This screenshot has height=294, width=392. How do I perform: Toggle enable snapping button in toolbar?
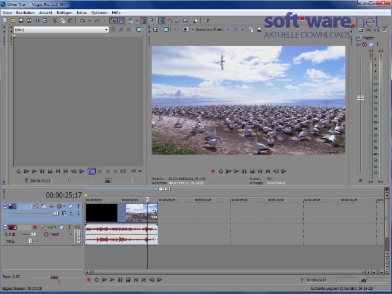coord(113,21)
